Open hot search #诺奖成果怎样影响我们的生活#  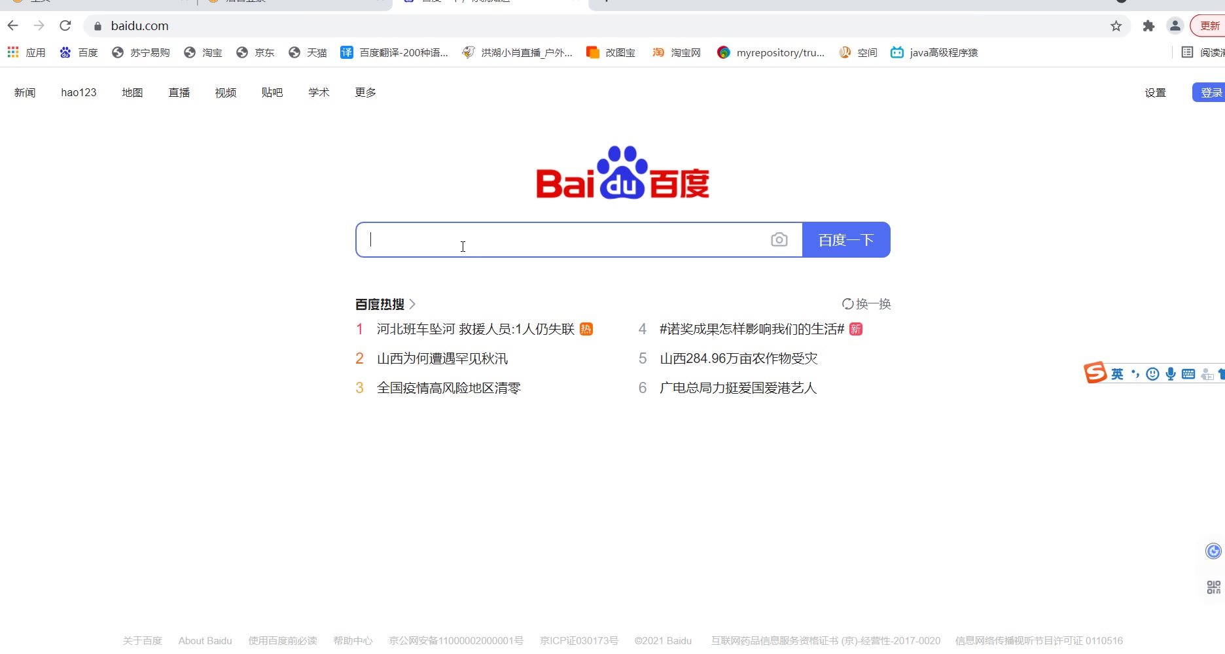[x=752, y=329]
